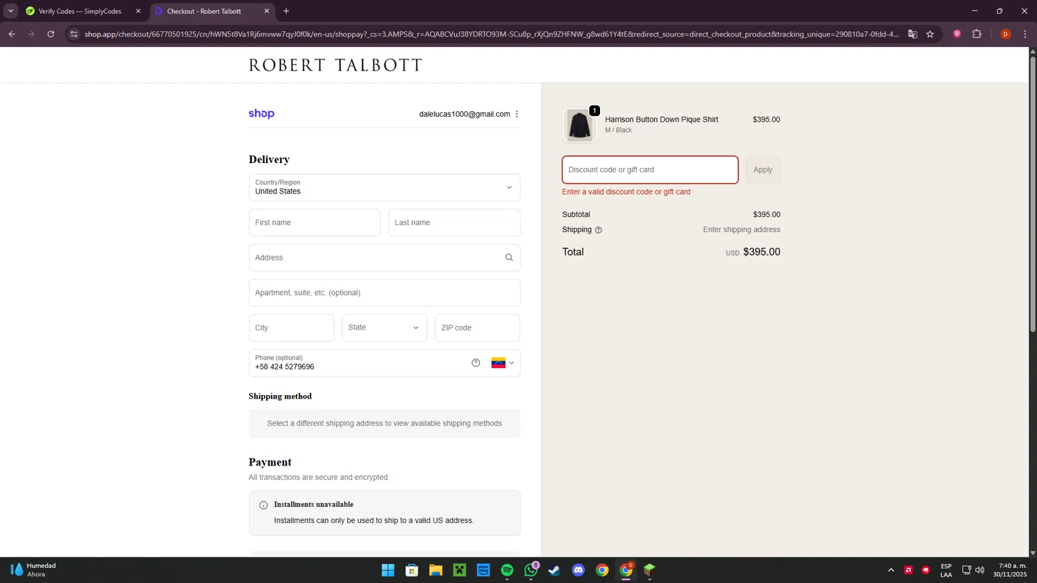
Task: Click the Last name field
Action: (454, 222)
